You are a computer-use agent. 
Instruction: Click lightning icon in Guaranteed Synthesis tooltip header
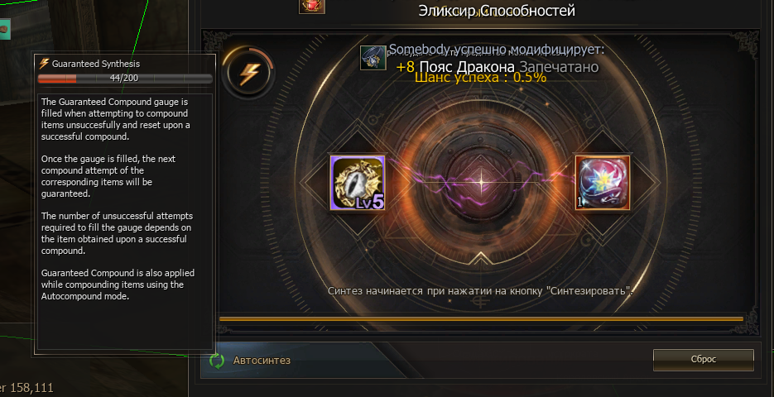pyautogui.click(x=44, y=64)
